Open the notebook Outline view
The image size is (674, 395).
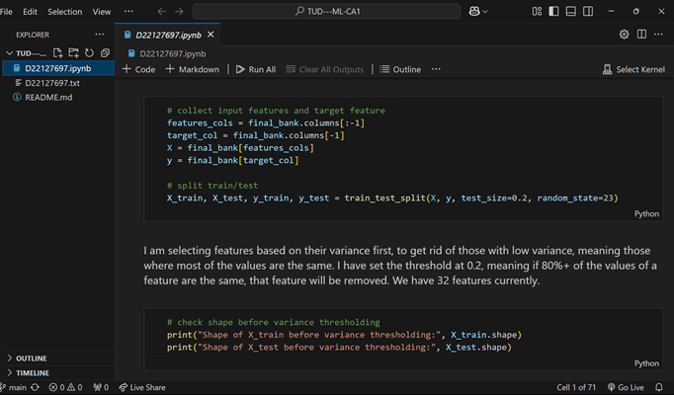(400, 69)
